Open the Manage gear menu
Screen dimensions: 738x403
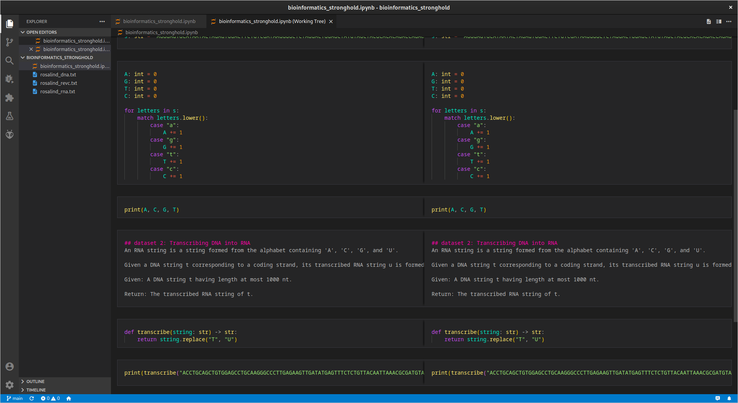point(10,385)
